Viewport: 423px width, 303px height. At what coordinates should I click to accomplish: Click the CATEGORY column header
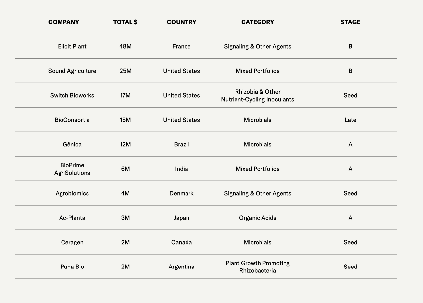tap(258, 22)
